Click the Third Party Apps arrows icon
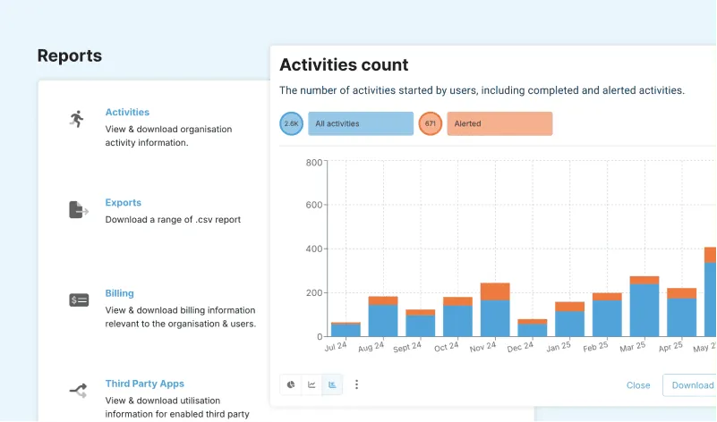Screen dimensions: 717x422 pos(79,391)
